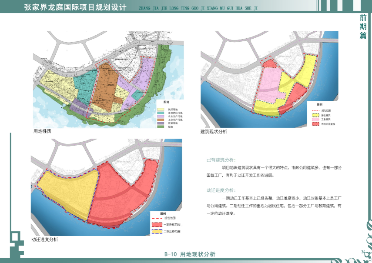Click the yellow 居住建筑 legend swatch

[x=315, y=115]
